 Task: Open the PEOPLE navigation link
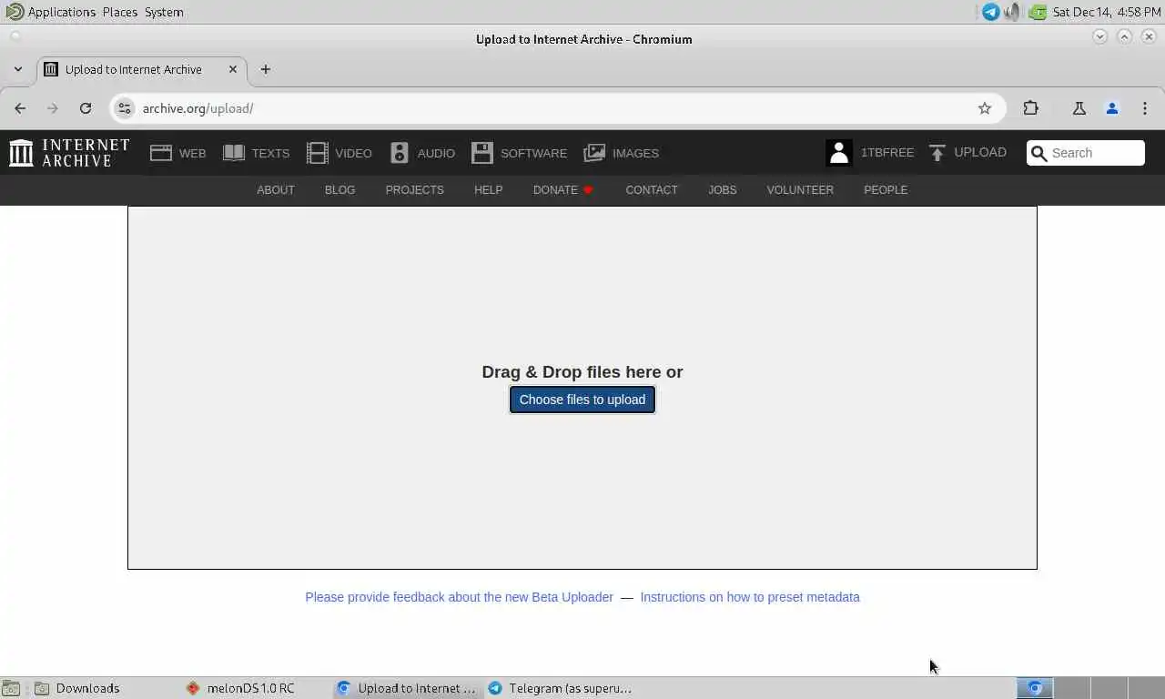pos(886,189)
